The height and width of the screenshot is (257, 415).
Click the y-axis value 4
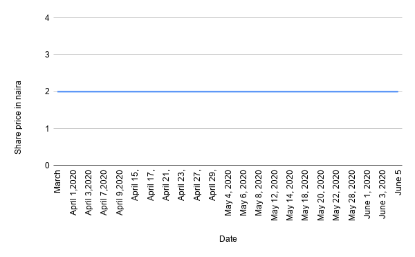(x=47, y=18)
